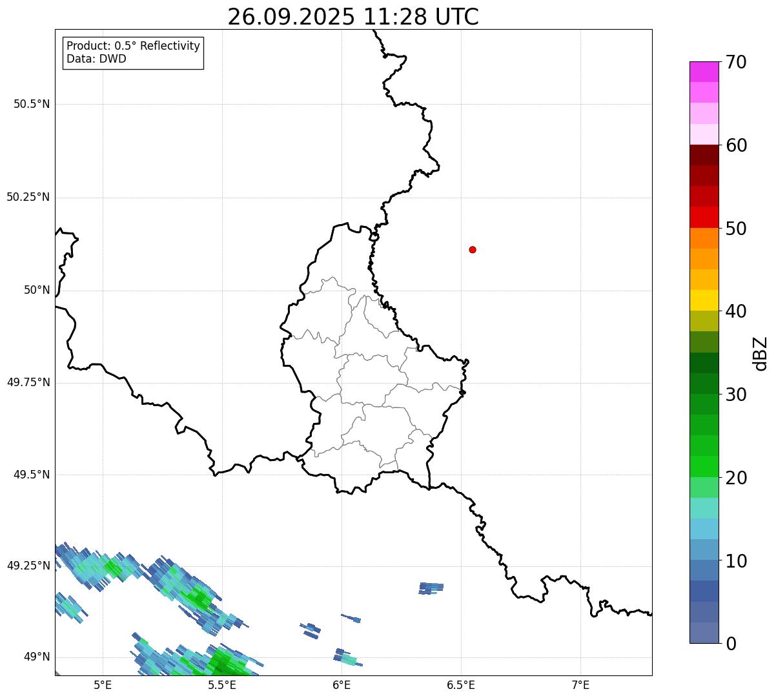The height and width of the screenshot is (698, 776).
Task: Click the 5.5°E longitude label
Action: point(222,684)
